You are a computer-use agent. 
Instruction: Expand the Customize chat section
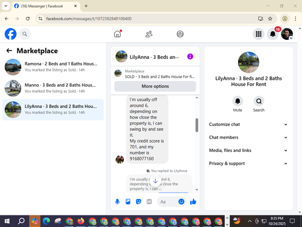click(x=248, y=124)
